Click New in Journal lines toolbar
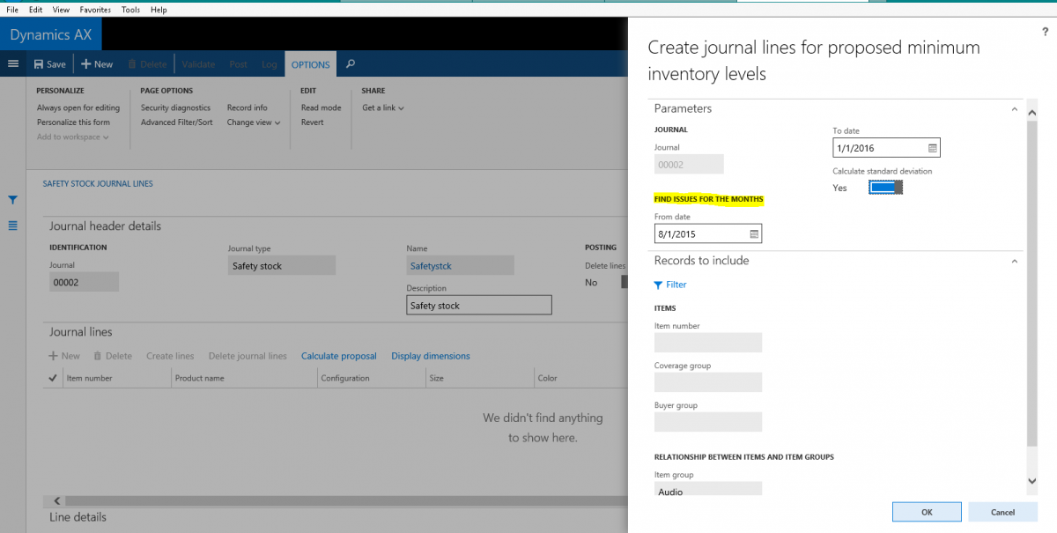1057x533 pixels. pyautogui.click(x=63, y=356)
